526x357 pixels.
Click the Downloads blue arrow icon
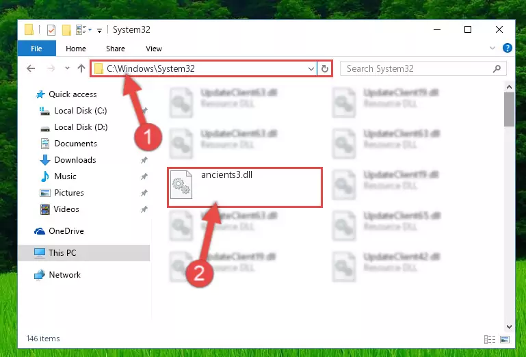point(45,160)
